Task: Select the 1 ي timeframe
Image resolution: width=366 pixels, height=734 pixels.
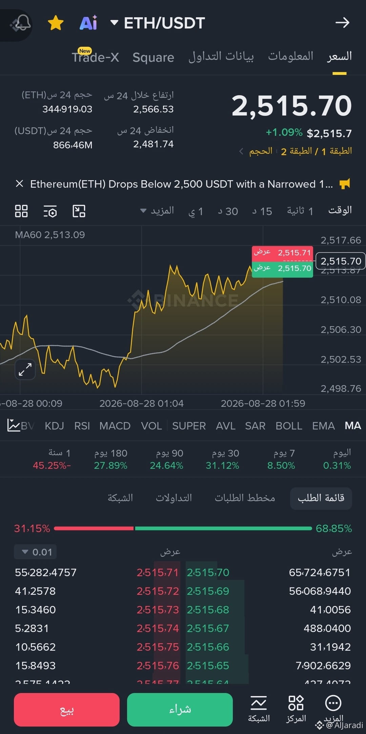Action: click(196, 211)
